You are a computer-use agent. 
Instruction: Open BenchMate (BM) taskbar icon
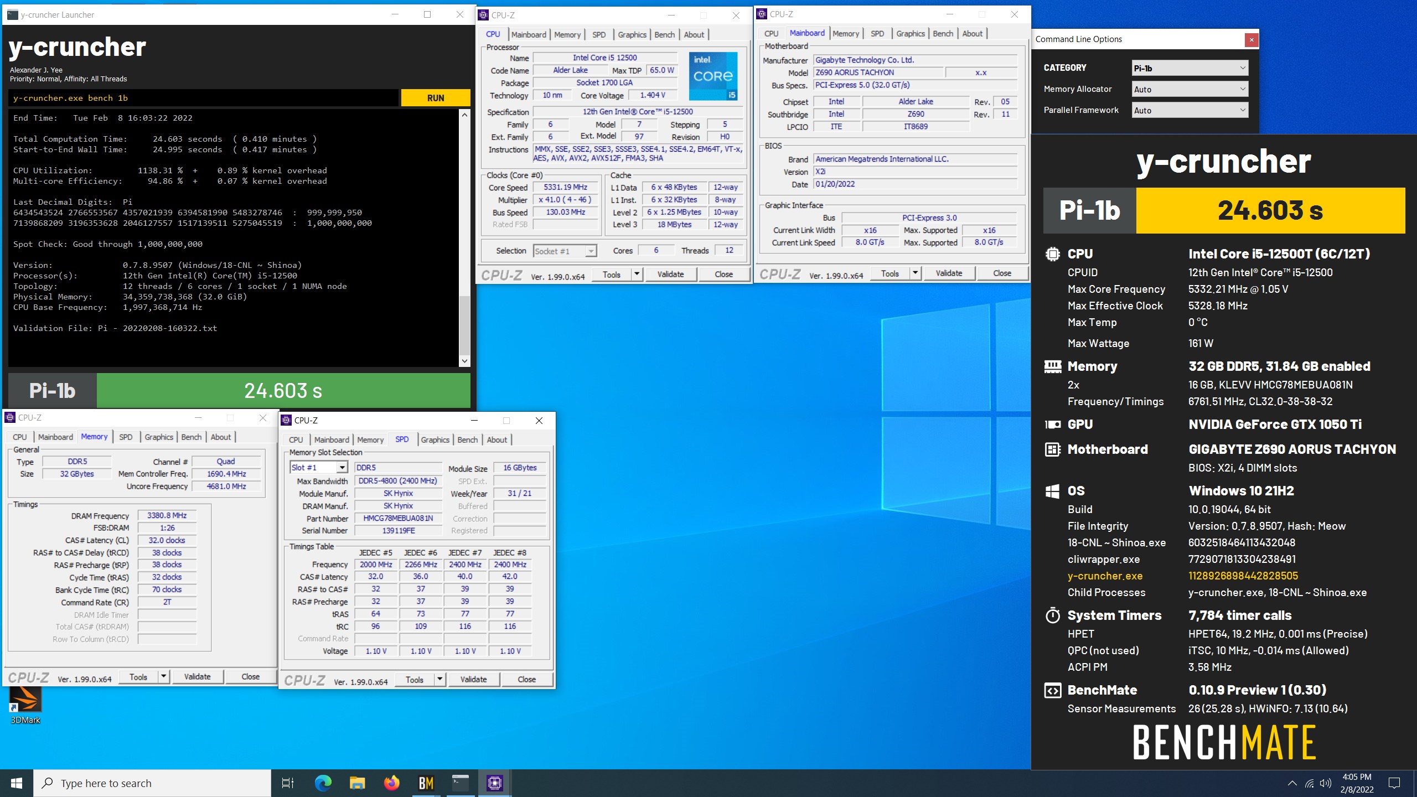tap(426, 783)
